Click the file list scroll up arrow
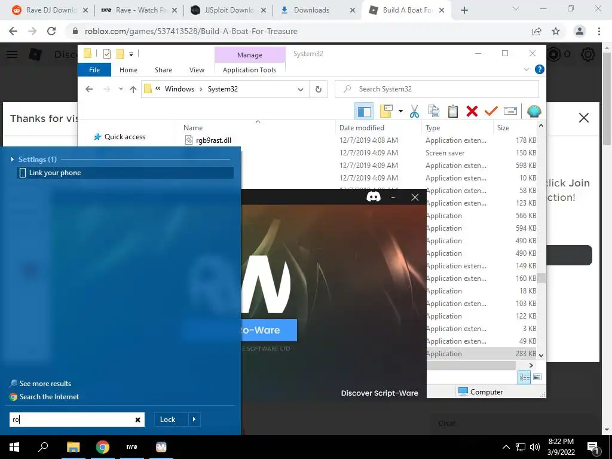The image size is (612, 459). point(541,126)
